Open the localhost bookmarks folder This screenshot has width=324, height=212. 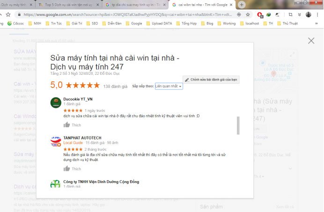tap(250, 23)
